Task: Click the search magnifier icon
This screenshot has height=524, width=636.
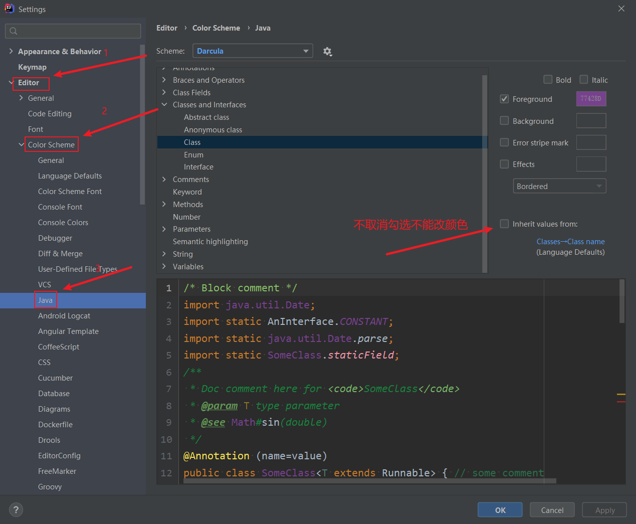Action: click(x=14, y=31)
